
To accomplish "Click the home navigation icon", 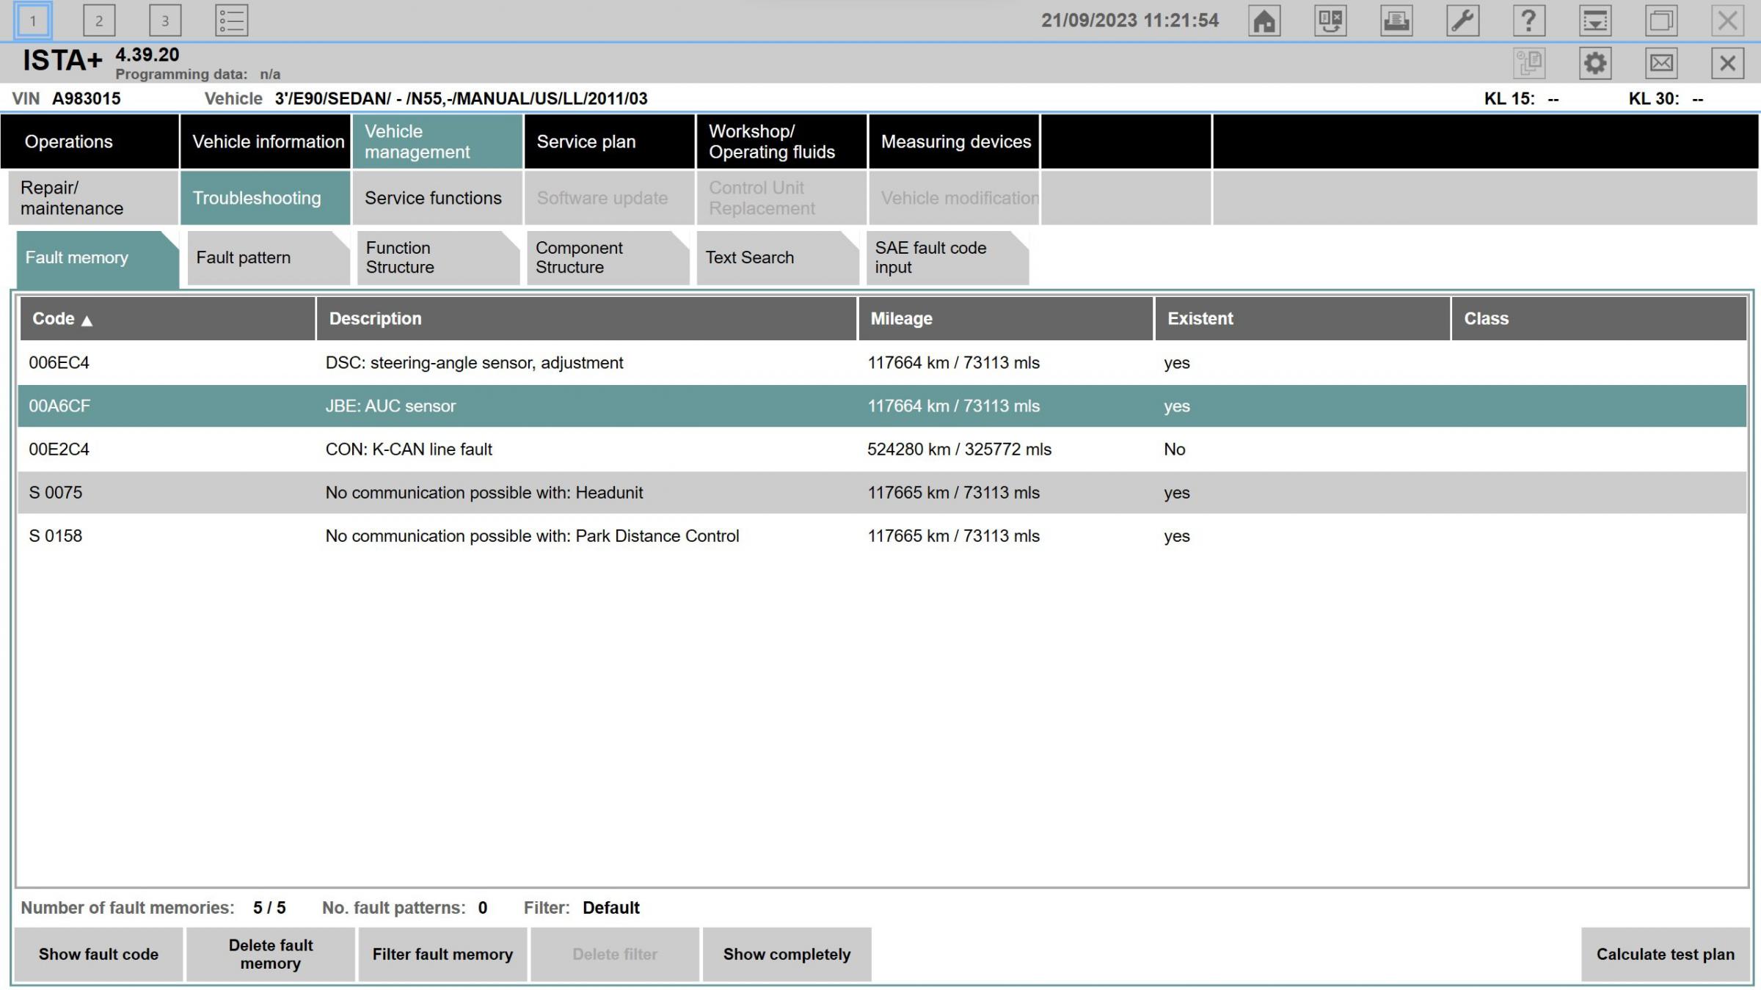I will point(1265,21).
